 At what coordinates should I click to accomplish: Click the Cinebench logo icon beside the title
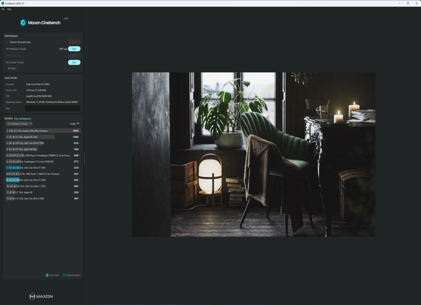[x=23, y=22]
